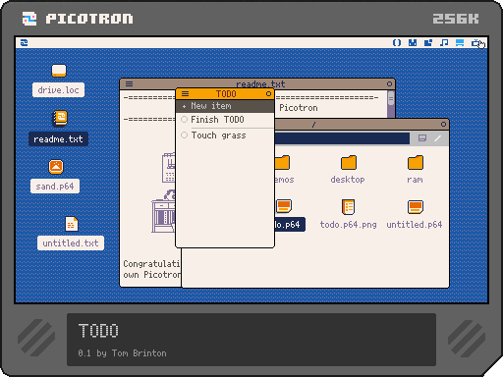The image size is (503, 377).
Task: Click the 'sand.p64' desktop label
Action: click(x=55, y=187)
